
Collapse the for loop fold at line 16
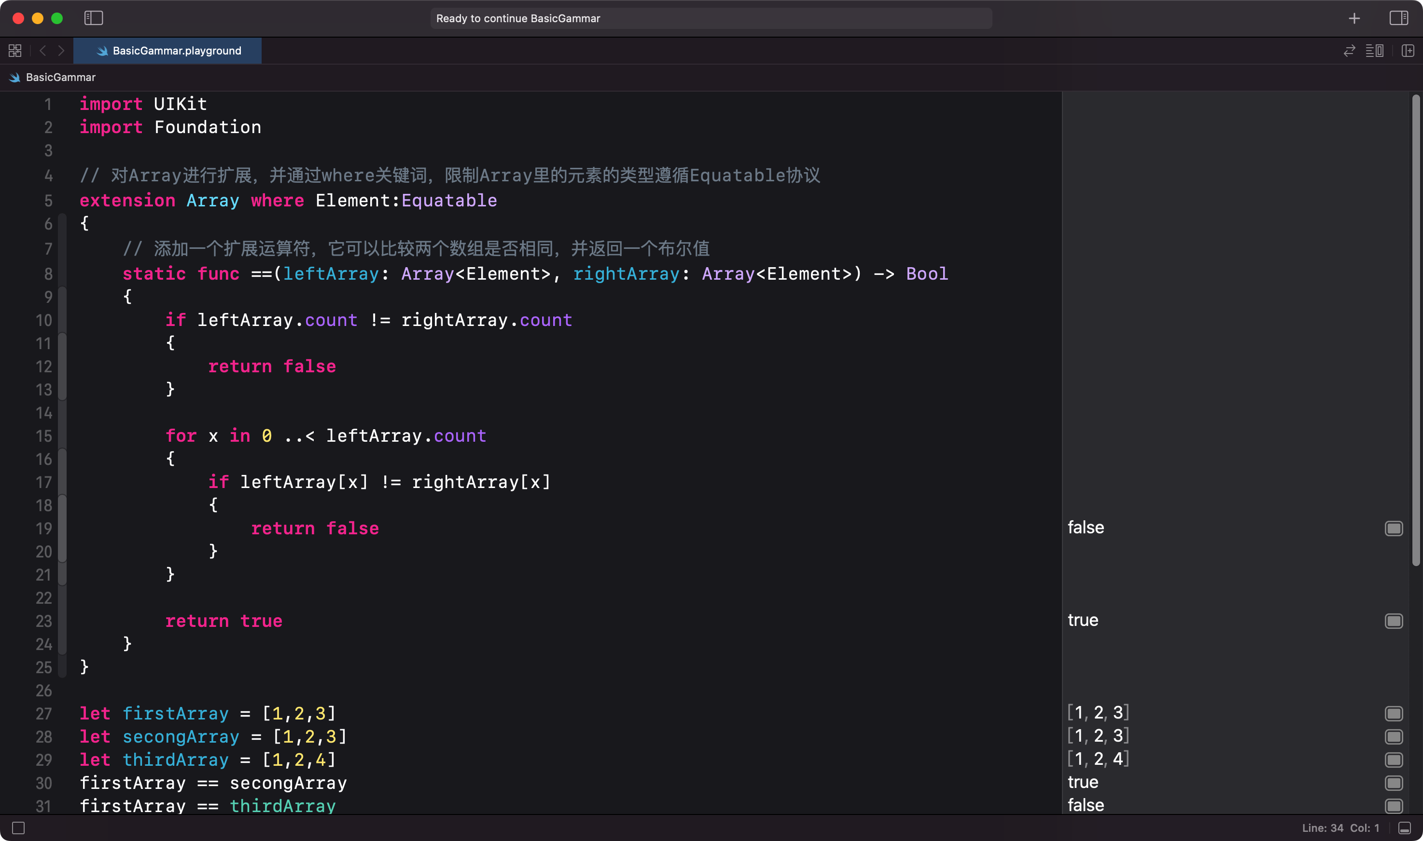(x=62, y=459)
